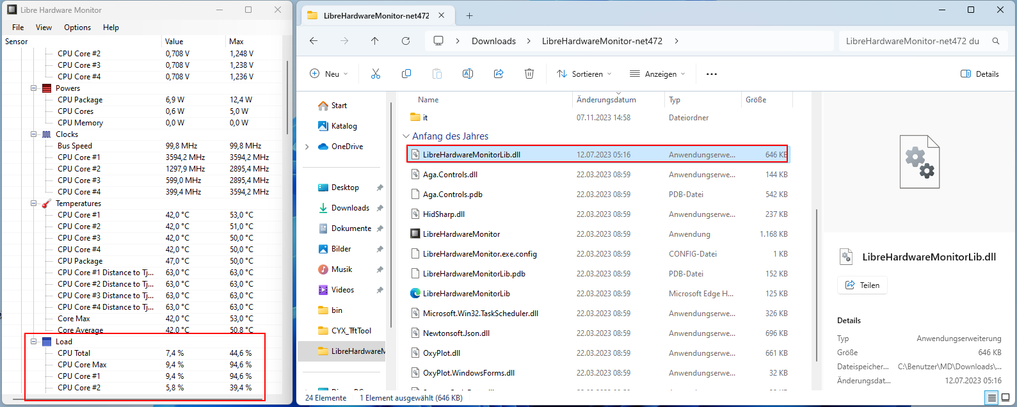The width and height of the screenshot is (1017, 407).
Task: Click the Libre Hardware Monitor title bar icon
Action: click(12, 10)
